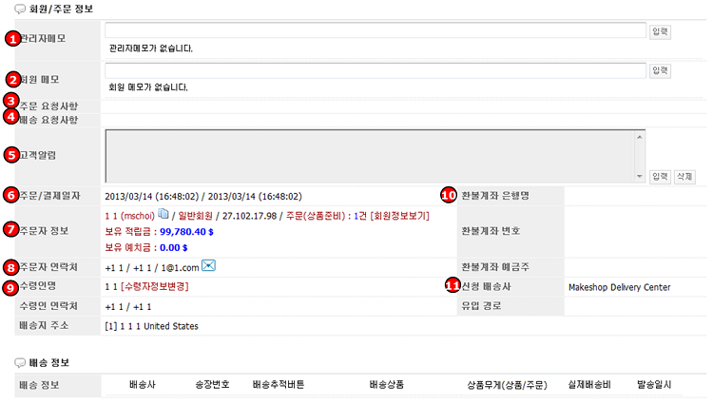
Task: Click the 1 1 (mschoi) orderer name
Action: click(129, 216)
